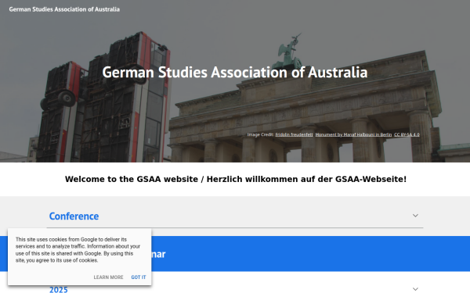This screenshot has height=293, width=470.
Task: Click the Image Credit label
Action: click(x=261, y=135)
